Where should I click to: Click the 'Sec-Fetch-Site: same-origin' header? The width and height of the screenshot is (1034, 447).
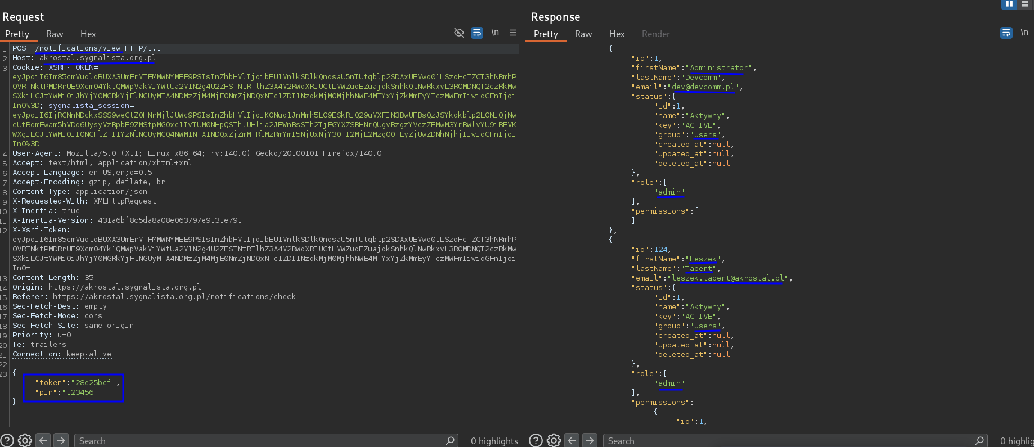coord(73,326)
